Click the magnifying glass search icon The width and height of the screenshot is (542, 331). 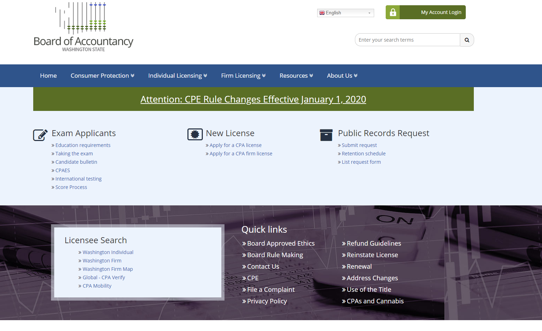pyautogui.click(x=467, y=40)
